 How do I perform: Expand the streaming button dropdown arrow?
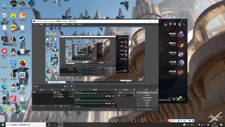(157, 93)
